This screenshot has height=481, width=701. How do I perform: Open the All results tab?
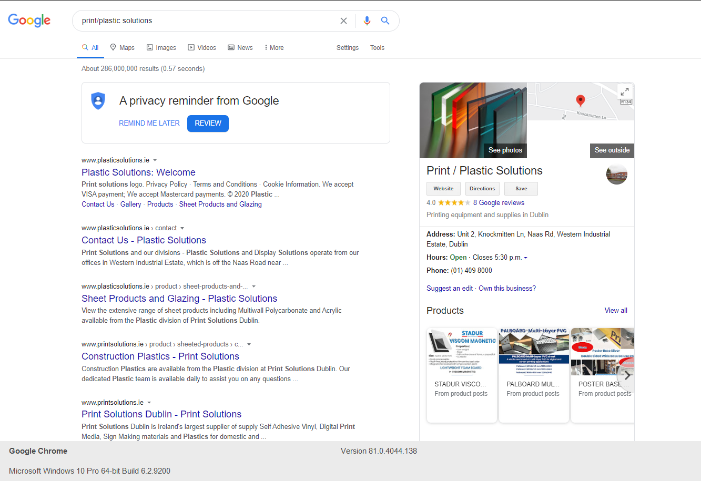pyautogui.click(x=90, y=47)
